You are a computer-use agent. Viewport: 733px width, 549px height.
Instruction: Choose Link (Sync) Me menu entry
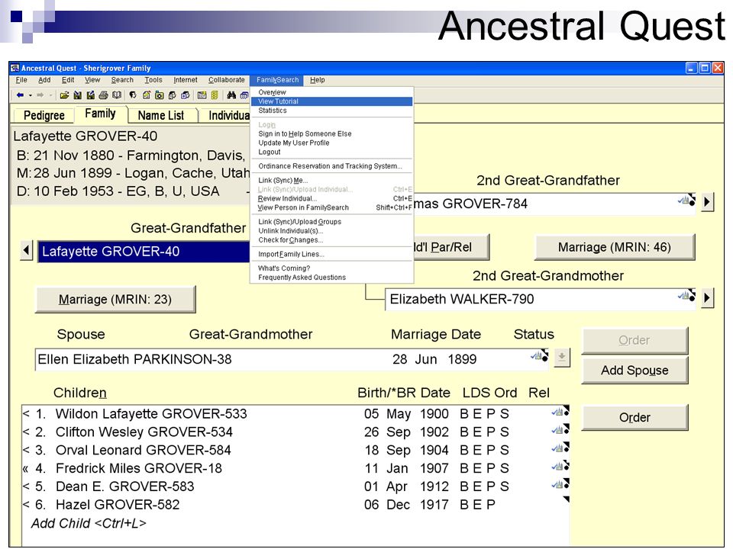[x=331, y=180]
